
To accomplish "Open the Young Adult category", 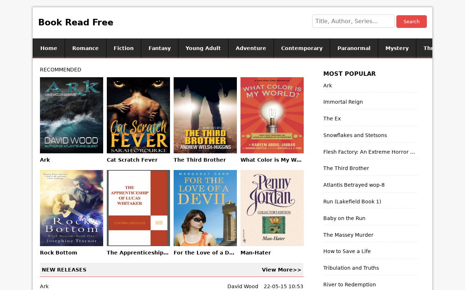I will pyautogui.click(x=203, y=48).
